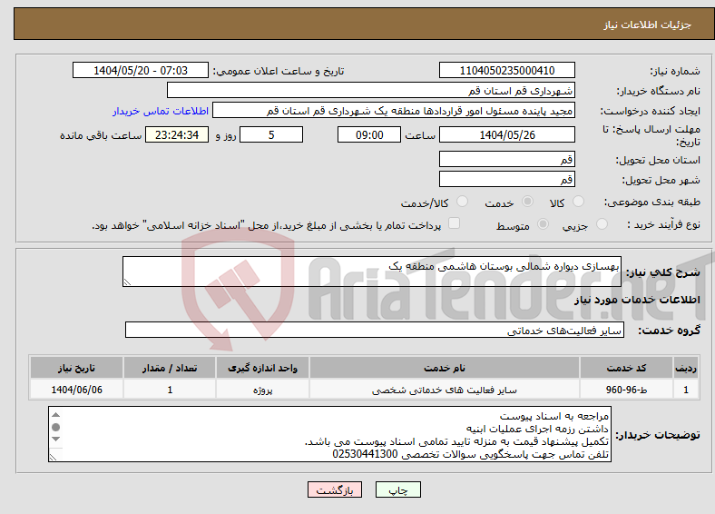Click the ردیف column header
The height and width of the screenshot is (514, 715).
point(686,368)
